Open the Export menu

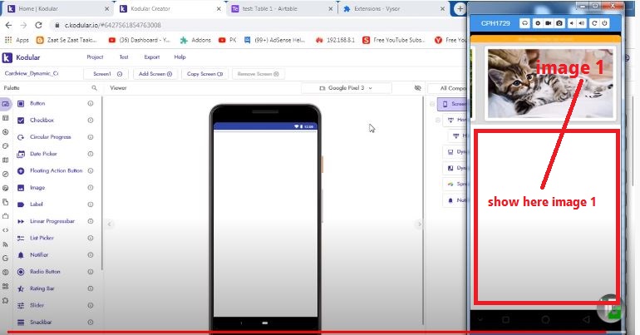152,57
